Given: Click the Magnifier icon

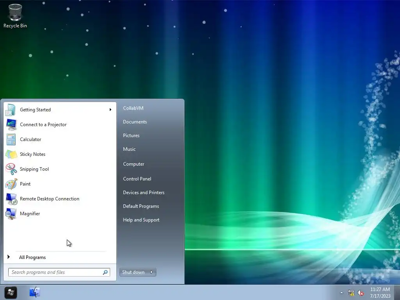Looking at the screenshot, I should (11, 214).
